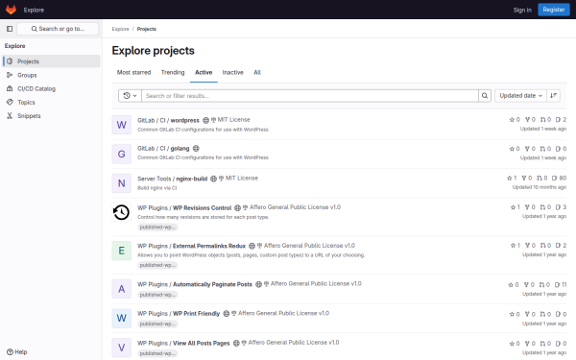This screenshot has height=360, width=576.
Task: Open the recent searches history dropdown
Action: [130, 96]
